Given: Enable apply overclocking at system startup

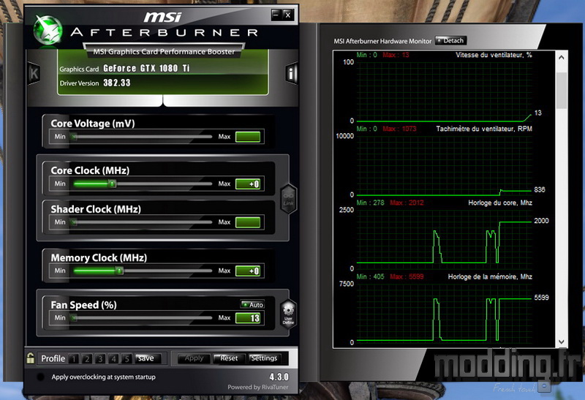Looking at the screenshot, I should pos(40,377).
